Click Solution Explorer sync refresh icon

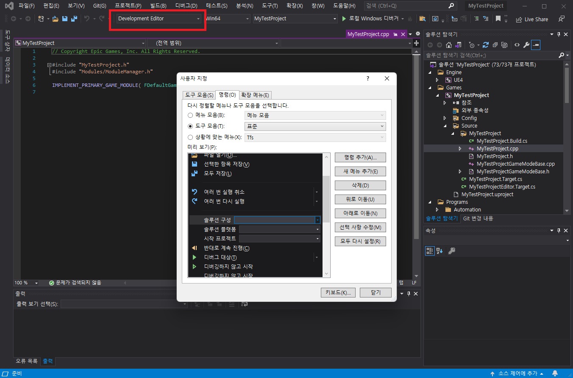pyautogui.click(x=486, y=45)
